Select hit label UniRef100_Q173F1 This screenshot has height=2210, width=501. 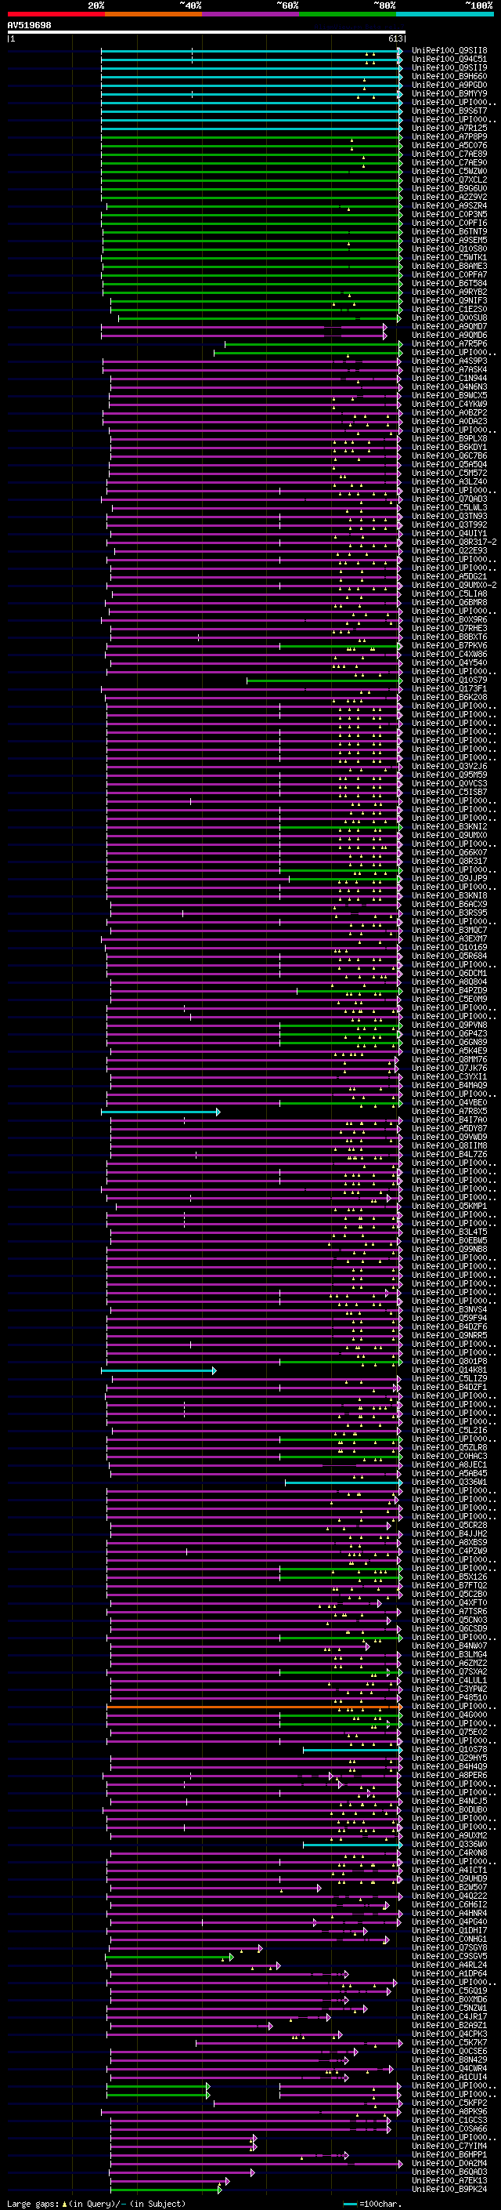click(449, 689)
